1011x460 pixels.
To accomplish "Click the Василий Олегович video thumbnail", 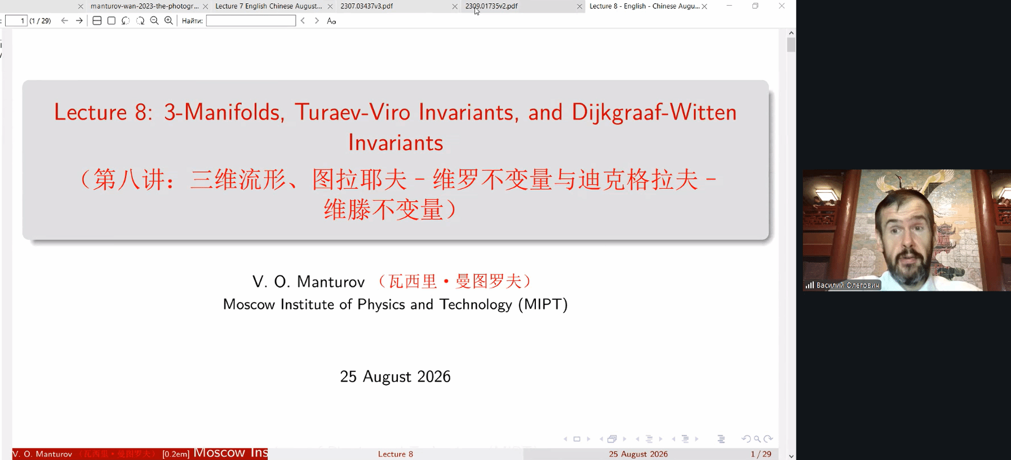I will pos(907,230).
